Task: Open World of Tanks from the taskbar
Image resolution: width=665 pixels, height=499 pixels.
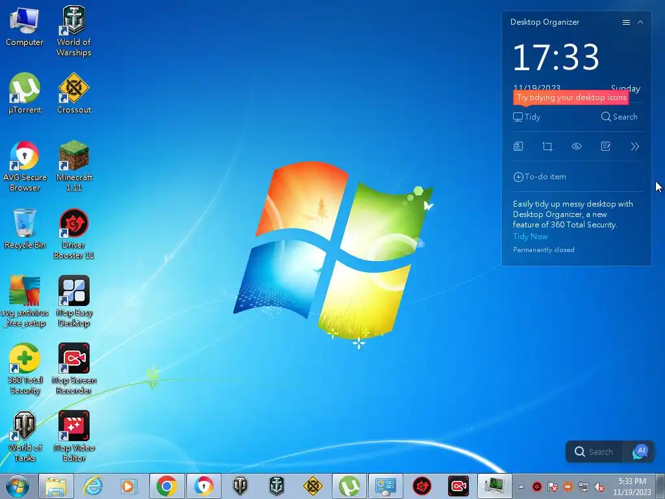Action: click(x=240, y=486)
